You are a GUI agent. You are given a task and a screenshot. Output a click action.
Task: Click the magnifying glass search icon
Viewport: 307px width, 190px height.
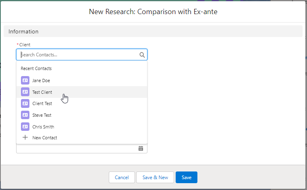point(142,55)
